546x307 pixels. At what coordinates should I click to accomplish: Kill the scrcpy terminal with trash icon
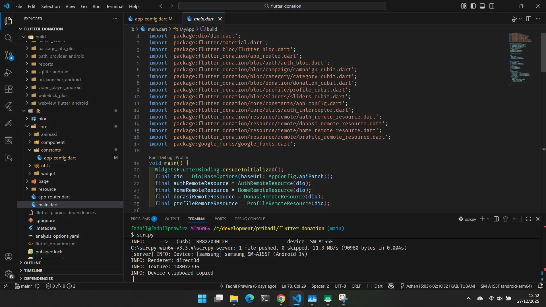[x=505, y=219]
